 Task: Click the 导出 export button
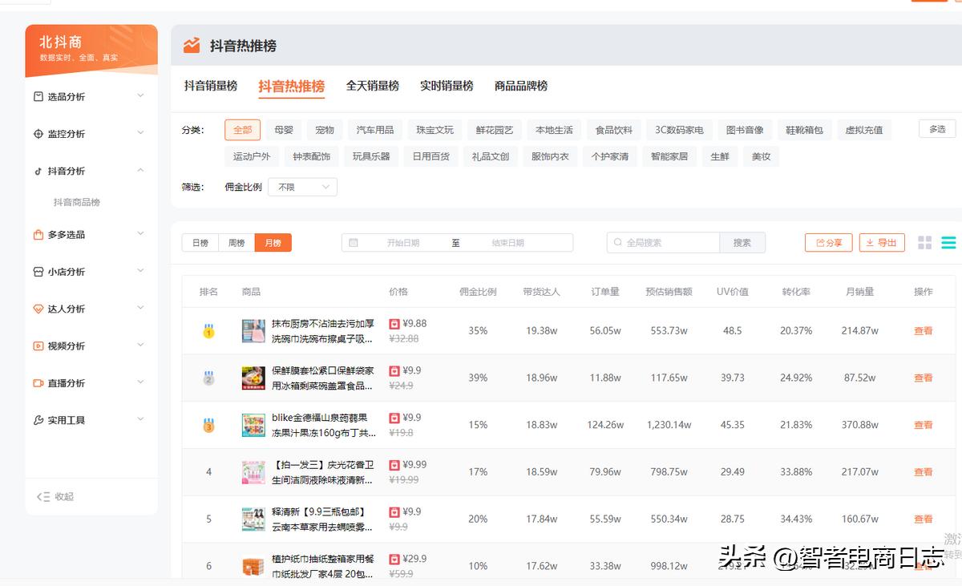tap(882, 242)
